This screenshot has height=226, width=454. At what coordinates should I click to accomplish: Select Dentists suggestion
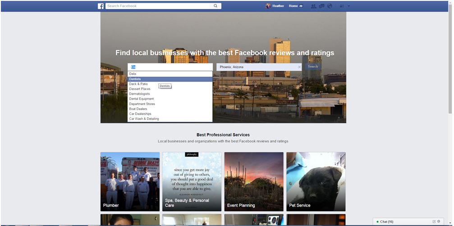coord(170,79)
